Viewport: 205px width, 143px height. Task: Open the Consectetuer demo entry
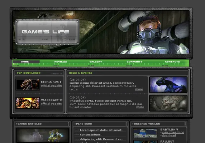pos(91,135)
